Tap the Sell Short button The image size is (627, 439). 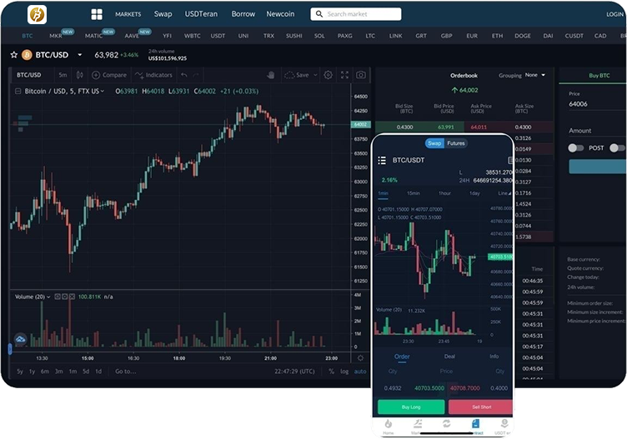[480, 407]
